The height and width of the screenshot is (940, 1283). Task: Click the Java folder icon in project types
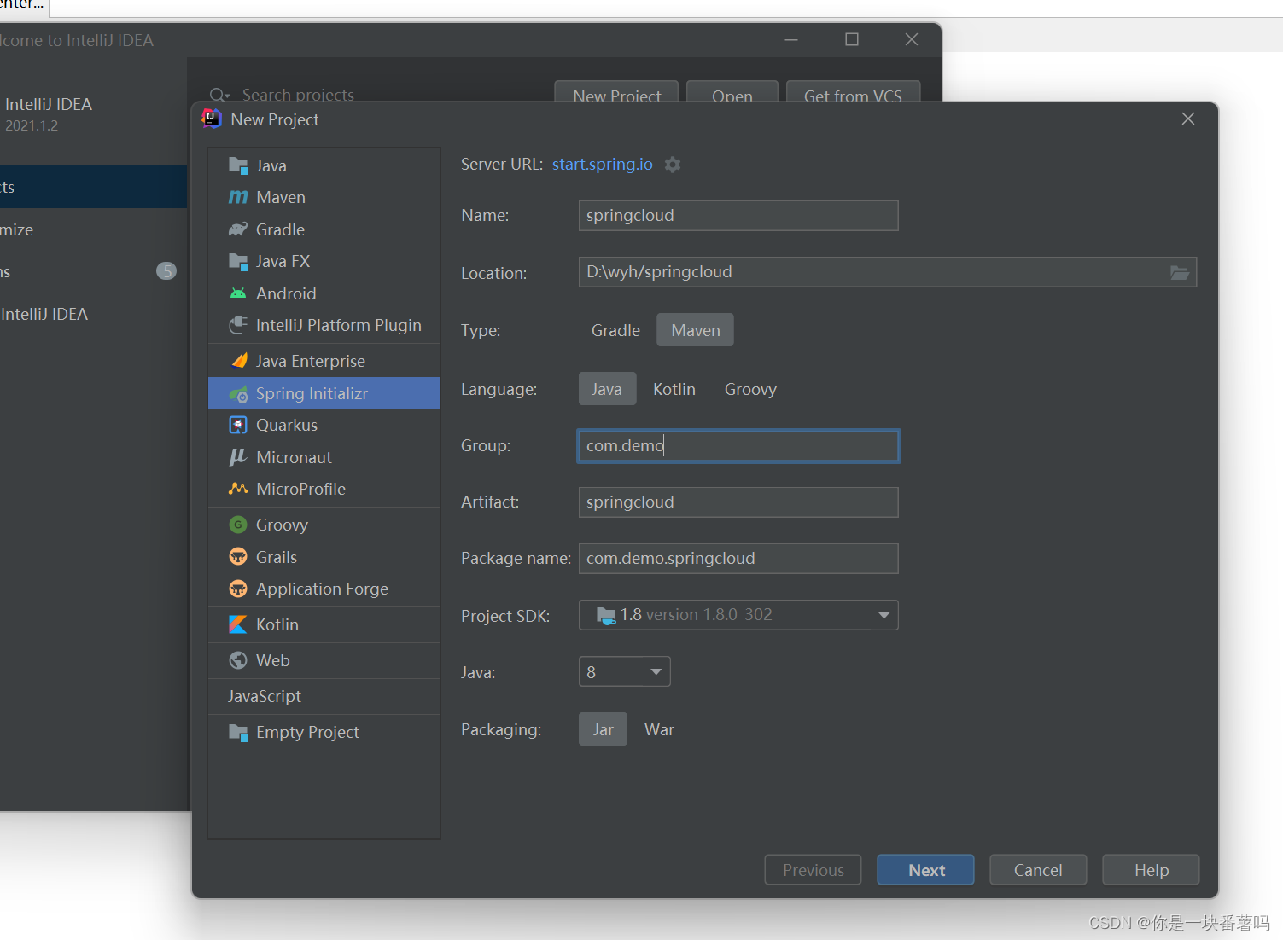[x=238, y=165]
